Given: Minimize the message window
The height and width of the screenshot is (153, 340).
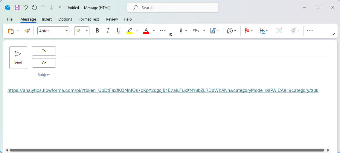Looking at the screenshot, I should [304, 7].
